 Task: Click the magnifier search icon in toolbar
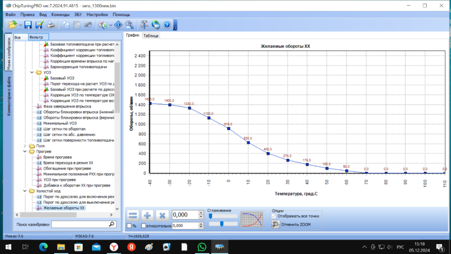pyautogui.click(x=129, y=25)
